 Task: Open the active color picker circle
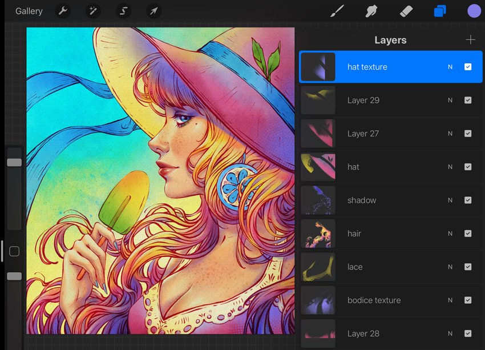point(474,11)
